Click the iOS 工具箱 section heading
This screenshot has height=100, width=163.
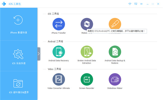pyautogui.click(x=53, y=14)
